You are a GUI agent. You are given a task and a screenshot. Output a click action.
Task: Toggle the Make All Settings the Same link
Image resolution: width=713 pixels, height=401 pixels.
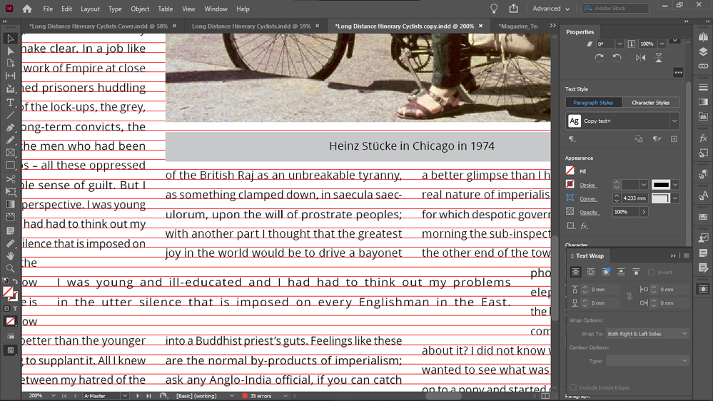pyautogui.click(x=629, y=296)
